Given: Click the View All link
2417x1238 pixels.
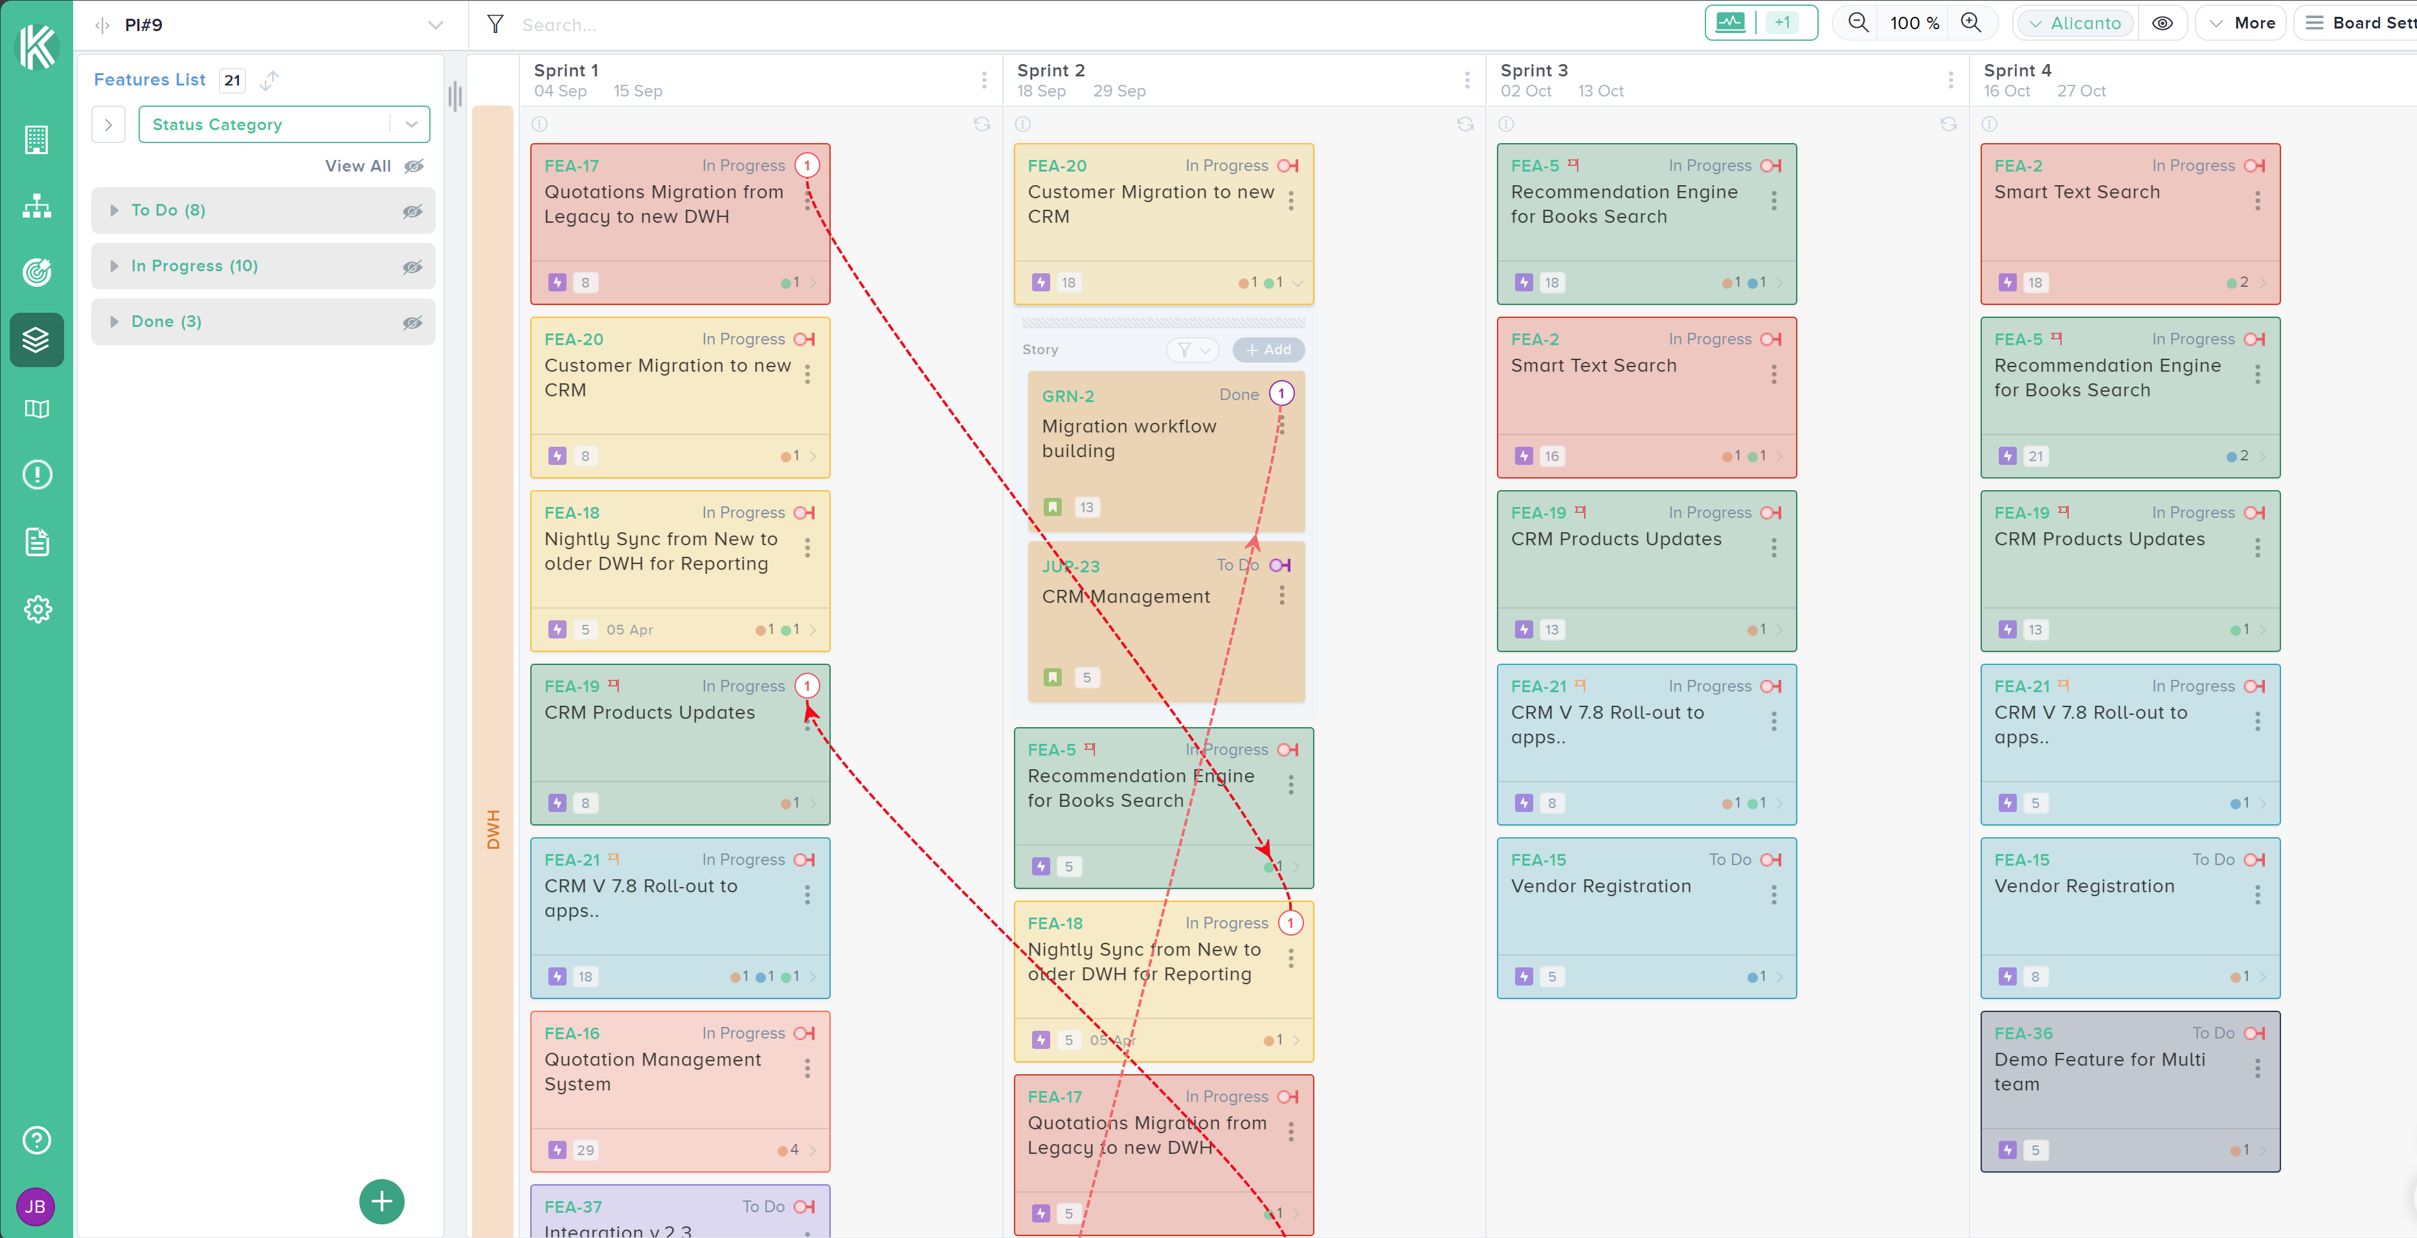Looking at the screenshot, I should point(357,166).
